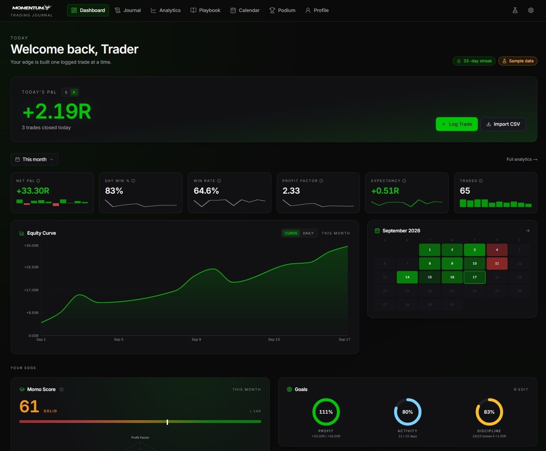Open the flask sample data icon in top bar
This screenshot has height=451, width=546.
pos(515,10)
